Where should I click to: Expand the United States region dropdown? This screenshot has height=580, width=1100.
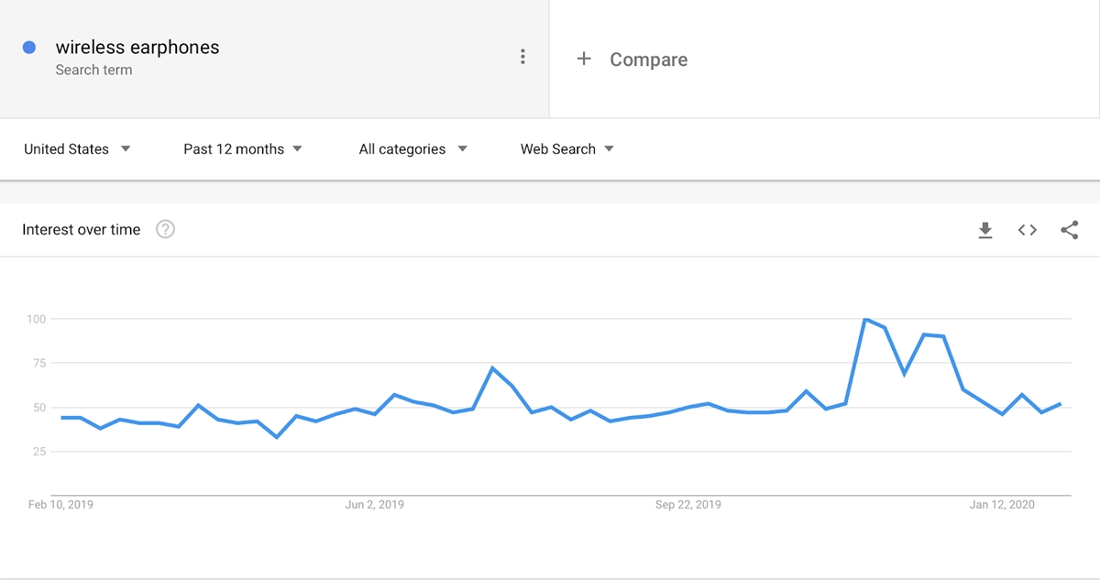point(77,148)
